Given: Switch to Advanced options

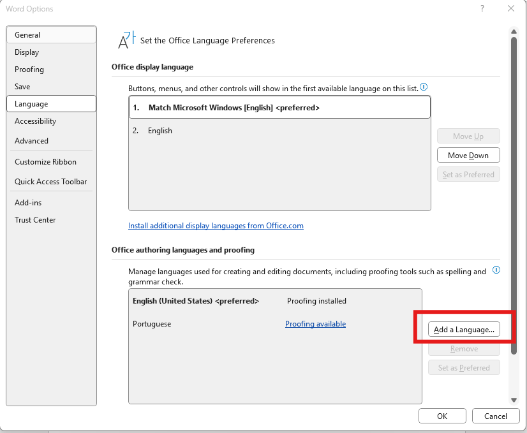Looking at the screenshot, I should point(51,141).
